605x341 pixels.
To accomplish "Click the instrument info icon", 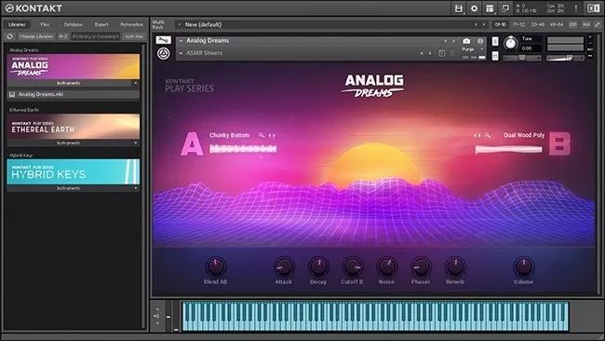I will tap(480, 41).
